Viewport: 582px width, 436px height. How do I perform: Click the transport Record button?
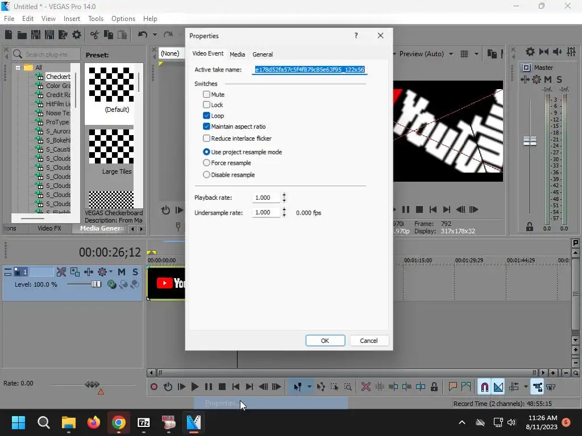tap(154, 387)
